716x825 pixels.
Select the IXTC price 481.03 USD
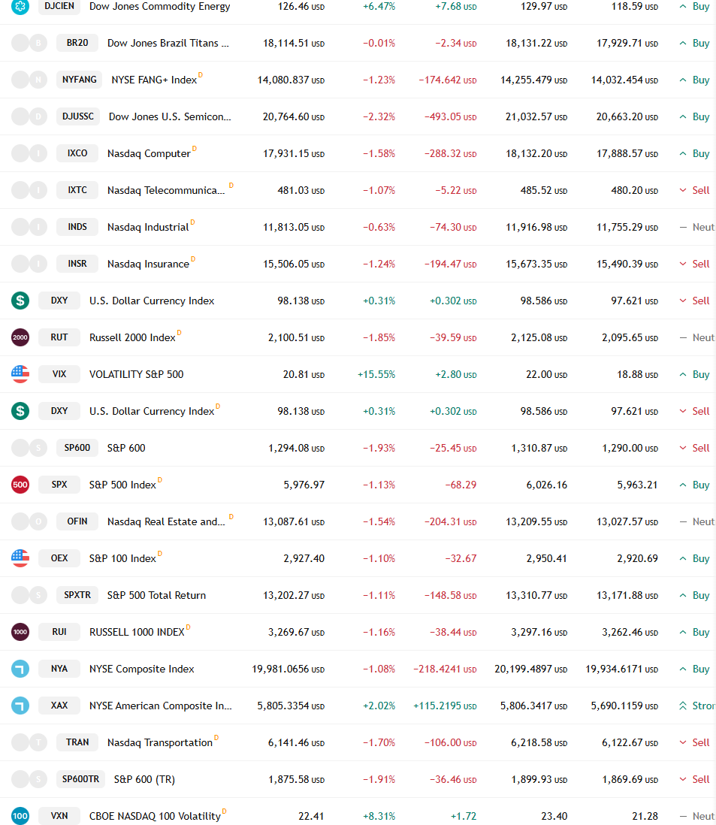click(301, 190)
